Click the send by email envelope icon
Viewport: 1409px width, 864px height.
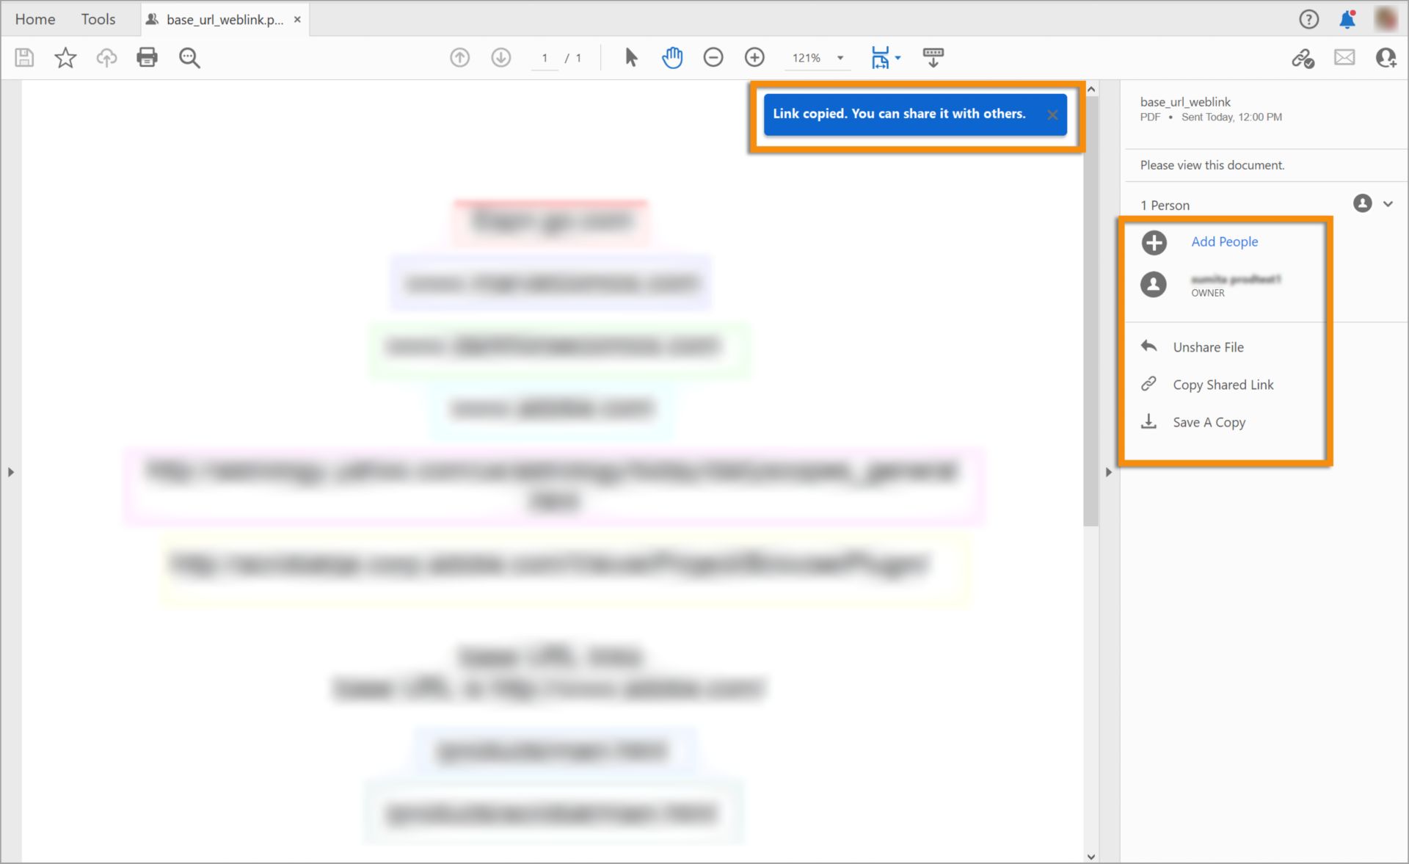[x=1344, y=57]
